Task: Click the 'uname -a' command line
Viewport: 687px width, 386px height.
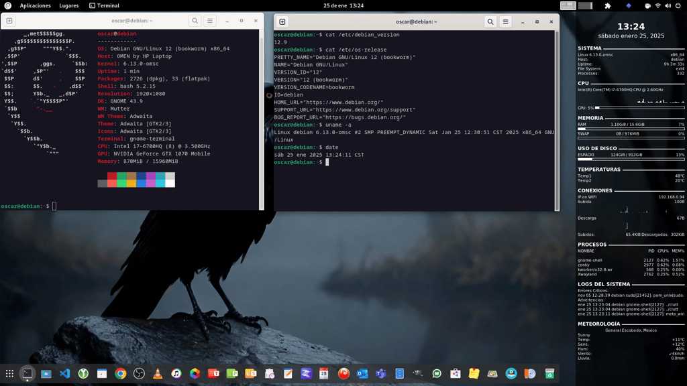Action: coord(313,125)
